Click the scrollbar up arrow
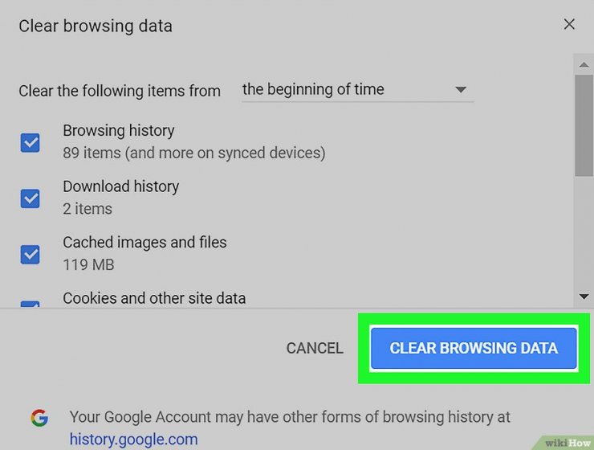Screen dimensions: 594x450 (x=584, y=65)
